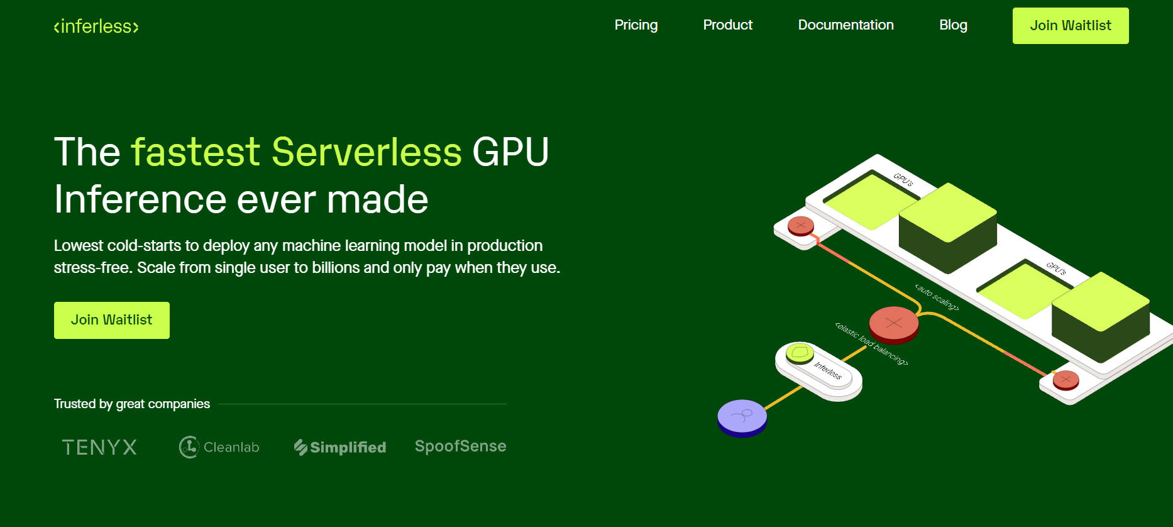Viewport: 1173px width, 527px height.
Task: Click the small red node at diagram's bottom end
Action: click(x=1066, y=380)
